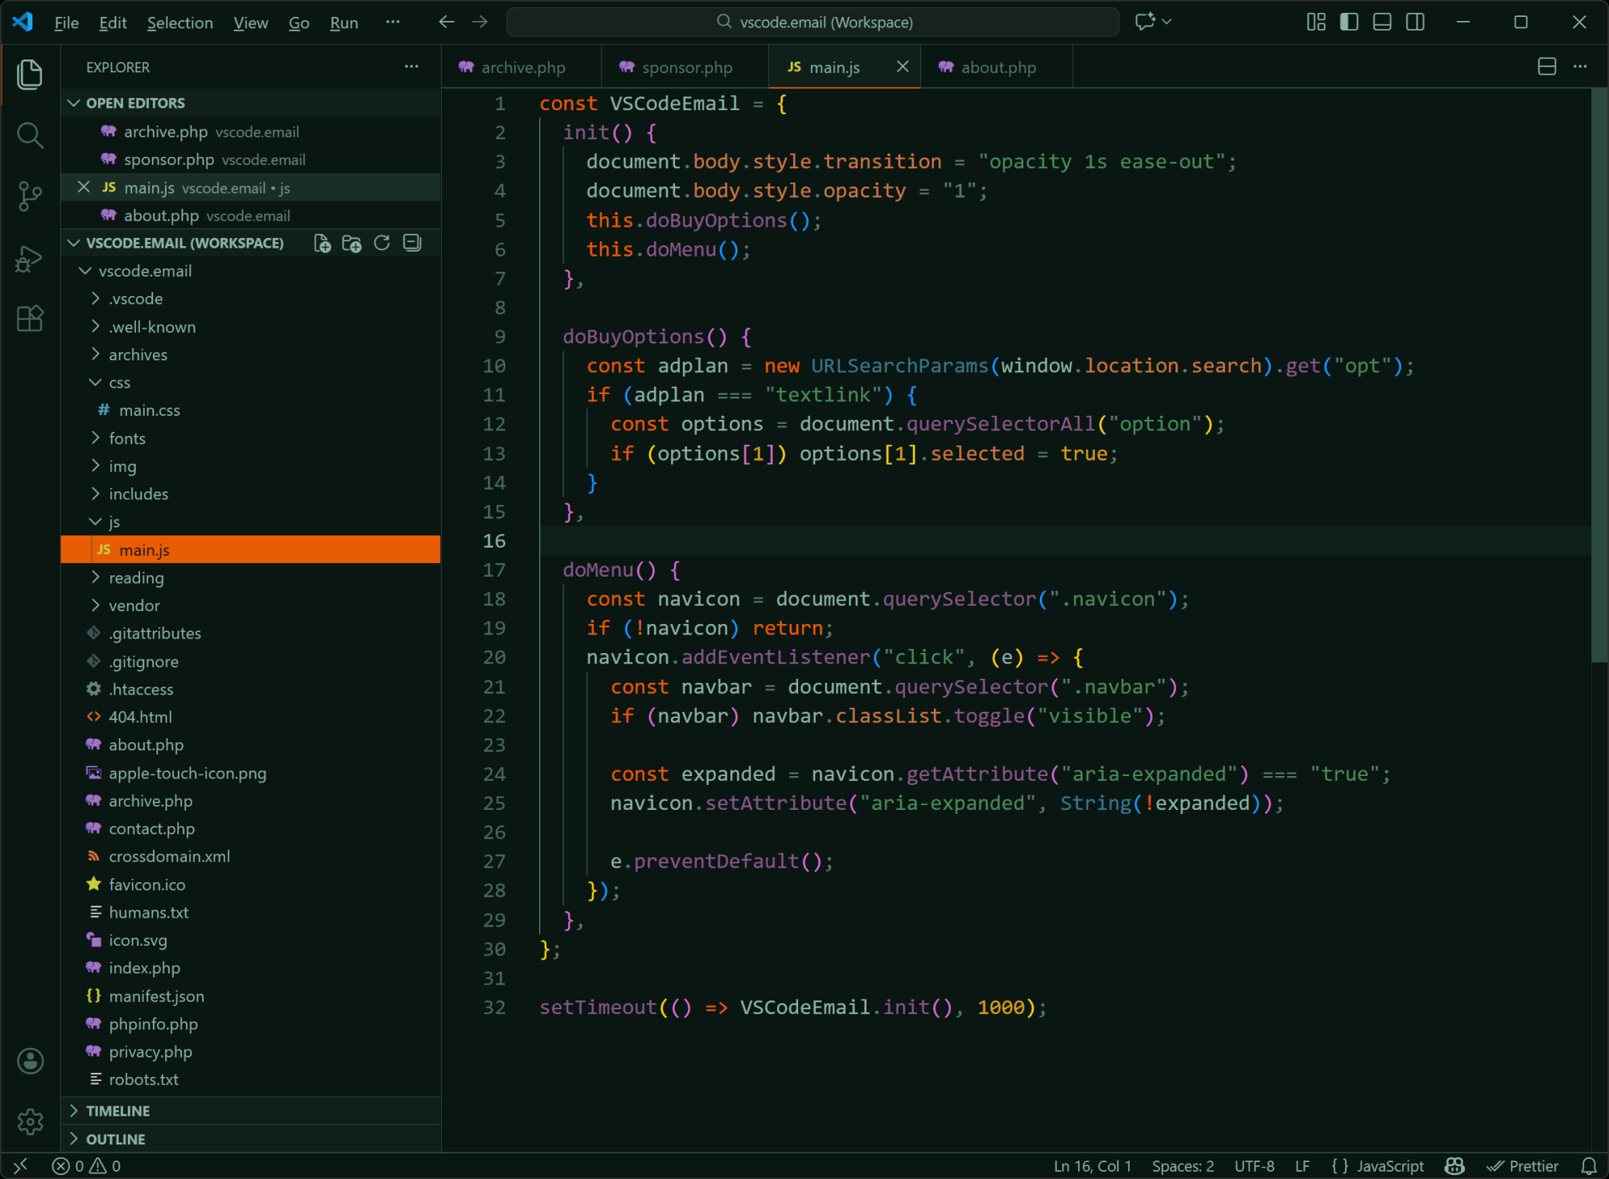
Task: Open the Run menu
Action: coord(344,23)
